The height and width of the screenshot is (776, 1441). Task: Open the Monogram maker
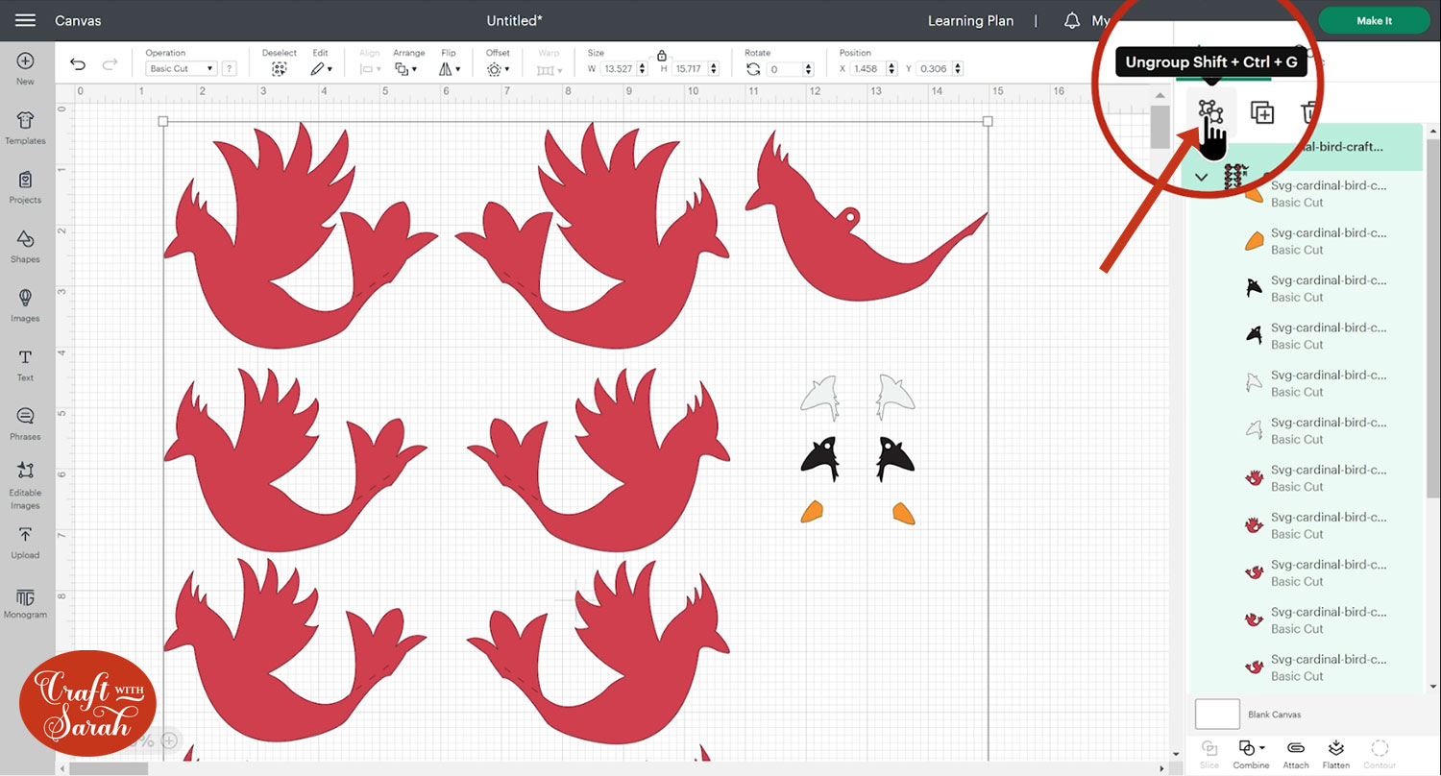coord(26,603)
